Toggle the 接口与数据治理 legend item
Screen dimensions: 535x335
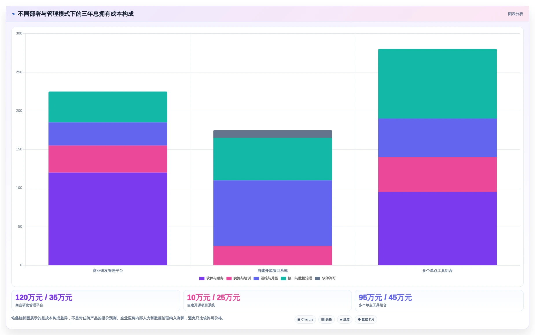296,278
